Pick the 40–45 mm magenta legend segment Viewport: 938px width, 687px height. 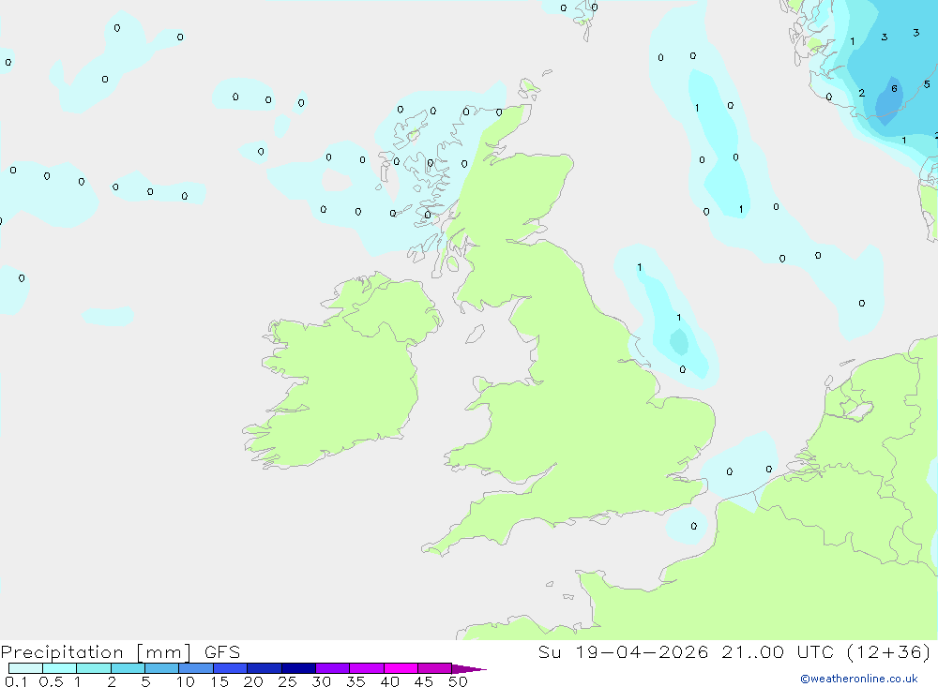[401, 668]
